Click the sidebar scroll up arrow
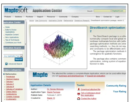 coord(26,20)
